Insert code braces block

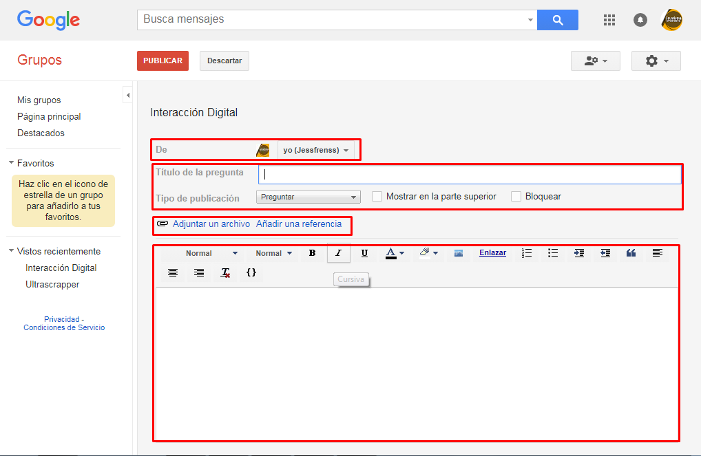(x=251, y=272)
